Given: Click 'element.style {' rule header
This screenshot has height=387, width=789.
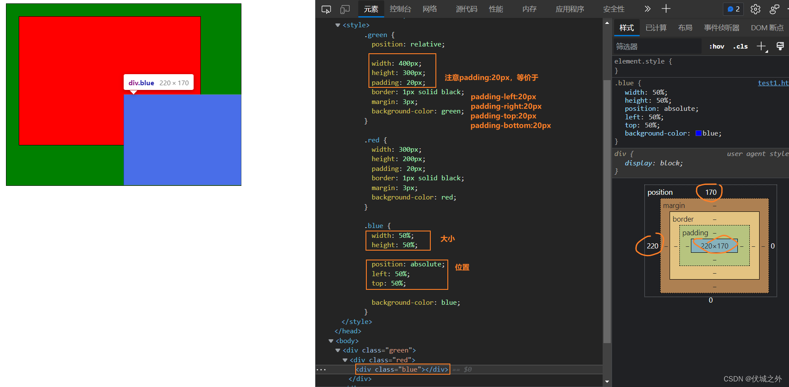Looking at the screenshot, I should (643, 61).
